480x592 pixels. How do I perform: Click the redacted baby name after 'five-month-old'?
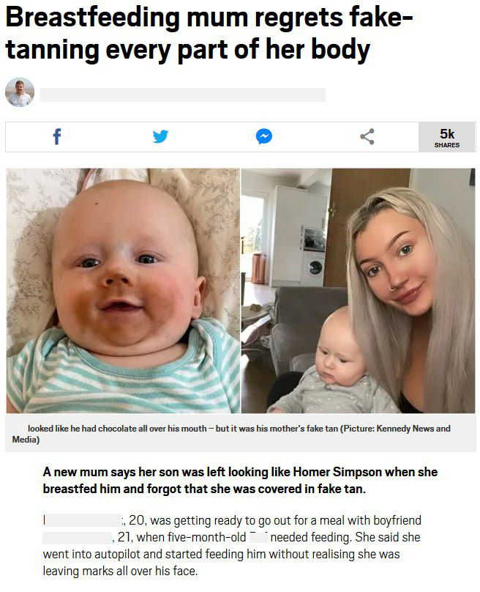(259, 537)
